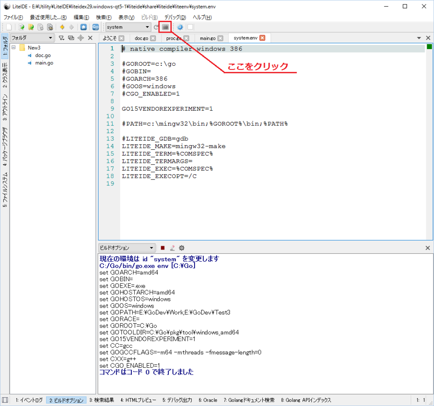434x406 pixels.
Task: Close the system.env tab
Action: pos(262,38)
